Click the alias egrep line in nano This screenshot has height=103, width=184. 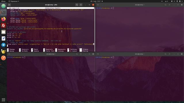coord(24,22)
